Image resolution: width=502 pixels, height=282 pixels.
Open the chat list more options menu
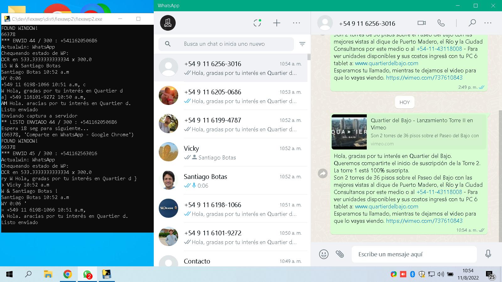click(296, 23)
